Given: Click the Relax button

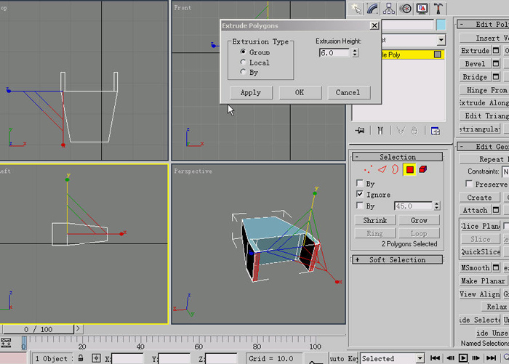Looking at the screenshot, I should click(495, 307).
